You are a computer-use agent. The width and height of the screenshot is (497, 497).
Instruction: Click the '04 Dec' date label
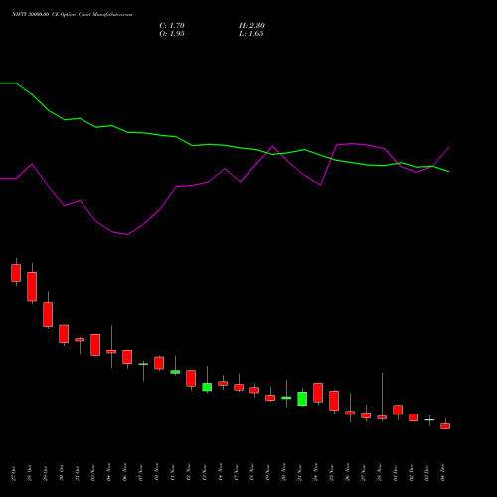pyautogui.click(x=443, y=473)
